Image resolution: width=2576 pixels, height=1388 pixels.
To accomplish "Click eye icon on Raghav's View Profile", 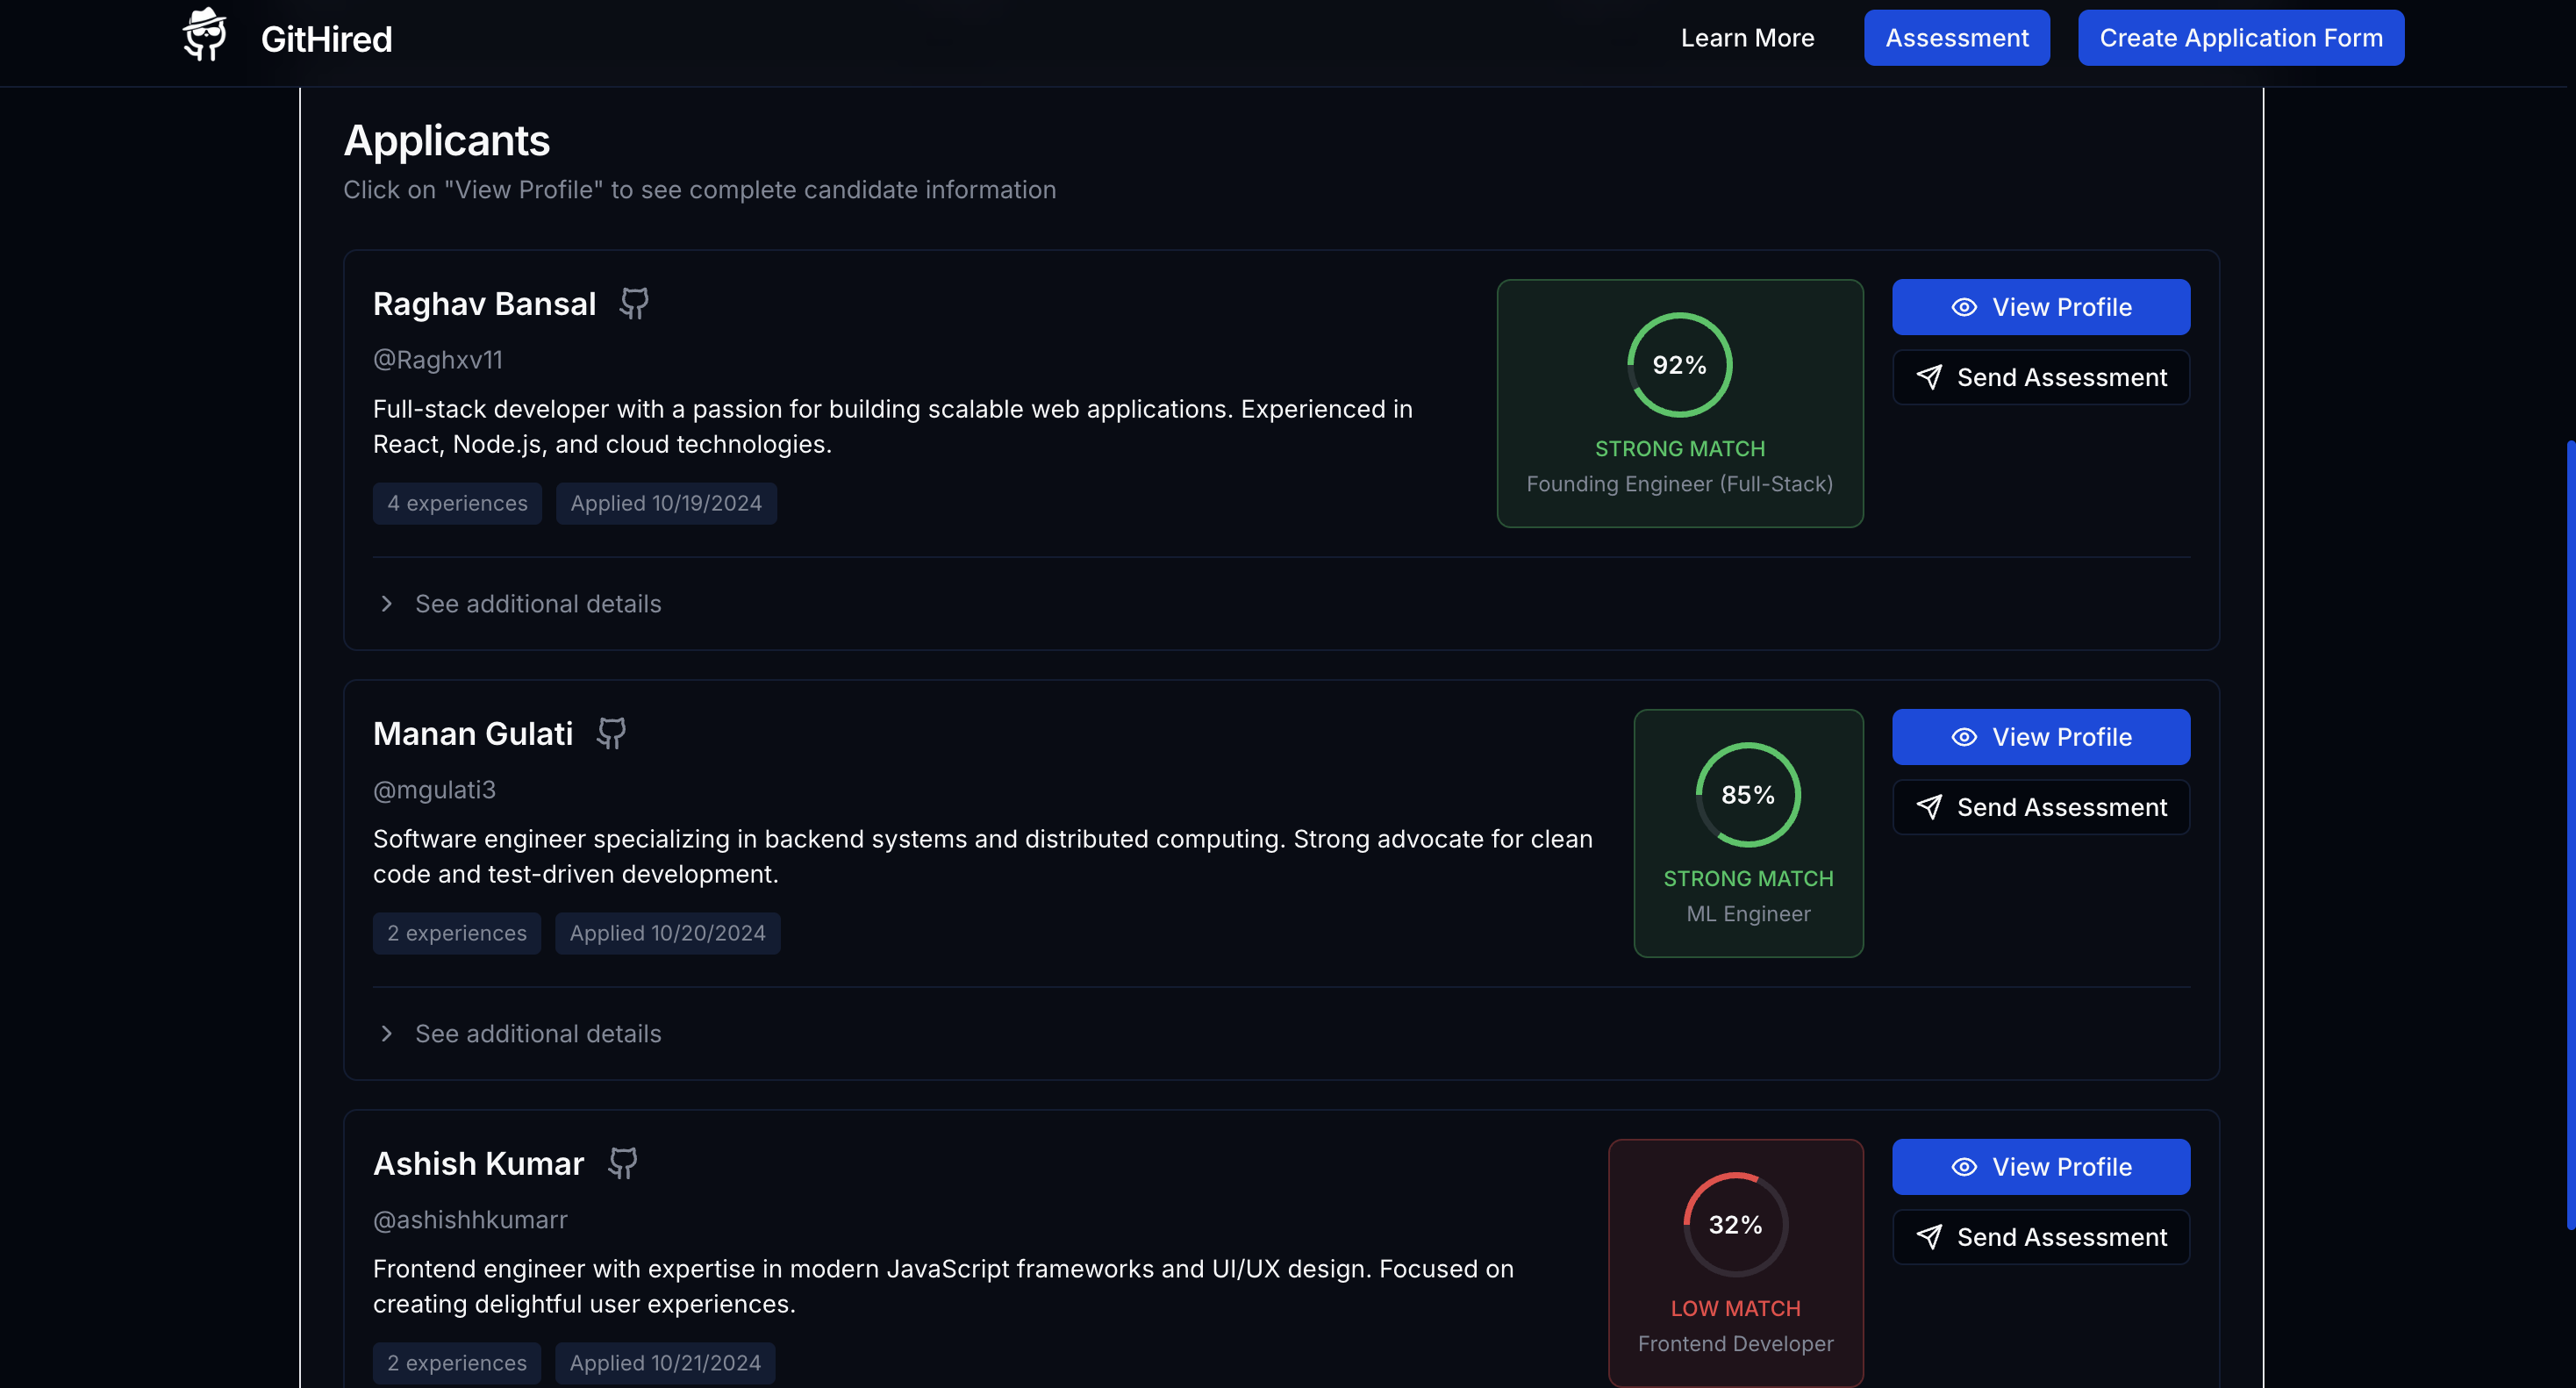I will pos(1964,307).
